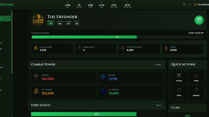Click the game logo title in top left
Screen dimensions: 209x117
(x=7, y=5)
